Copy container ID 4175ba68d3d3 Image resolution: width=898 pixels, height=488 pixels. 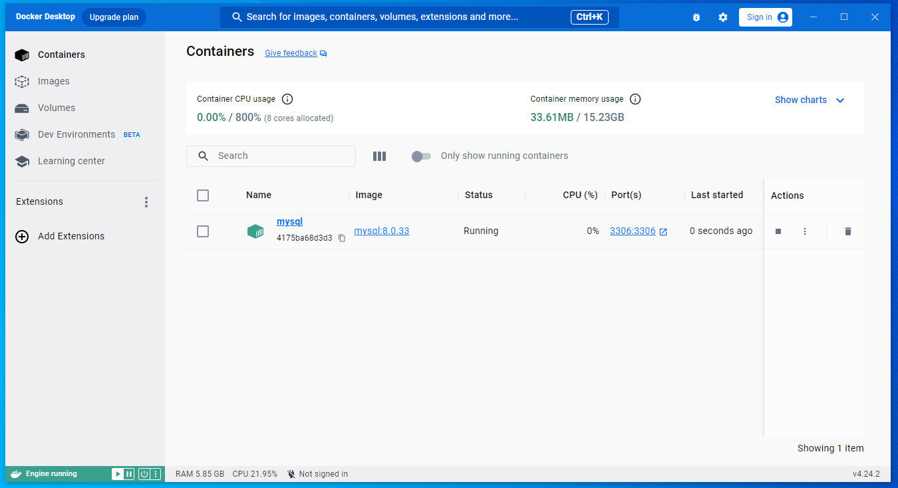point(342,238)
